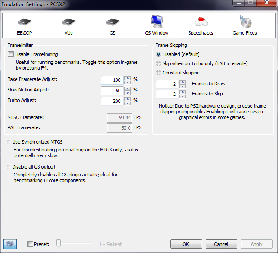Image resolution: width=278 pixels, height=253 pixels.
Task: Toggle Use Synchronized MTGS checkbox
Action: tap(8, 142)
